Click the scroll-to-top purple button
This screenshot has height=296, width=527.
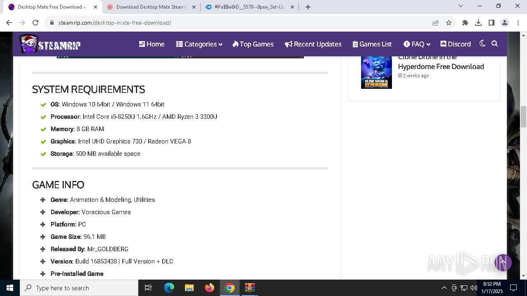[503, 262]
